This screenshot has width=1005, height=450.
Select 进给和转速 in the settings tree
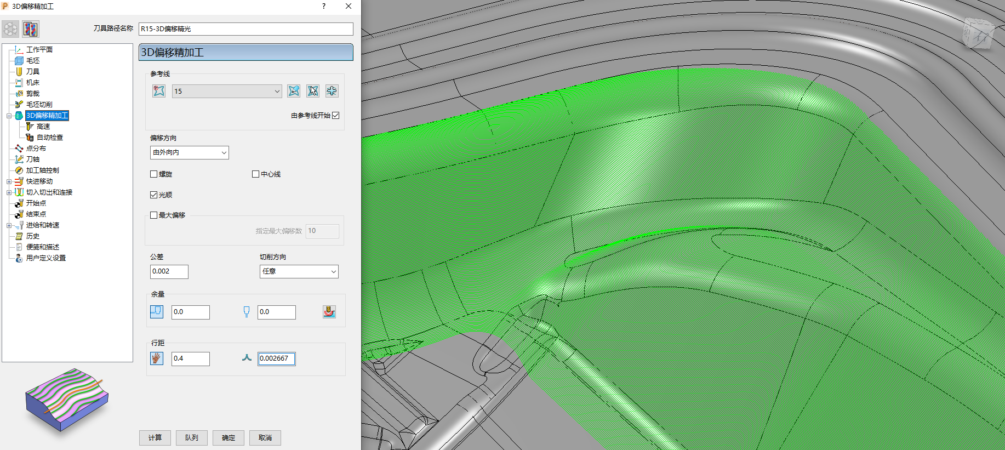click(x=43, y=225)
